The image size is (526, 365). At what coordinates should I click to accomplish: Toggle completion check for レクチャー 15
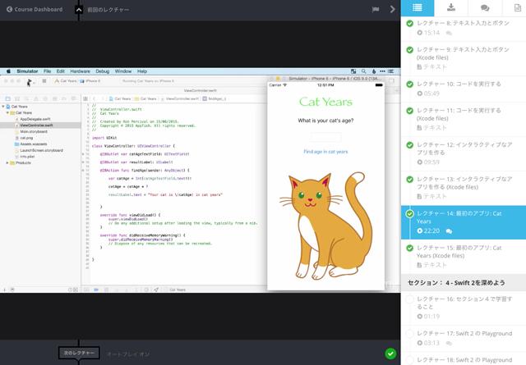point(409,249)
